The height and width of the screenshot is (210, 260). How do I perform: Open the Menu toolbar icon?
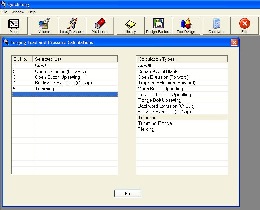click(14, 26)
